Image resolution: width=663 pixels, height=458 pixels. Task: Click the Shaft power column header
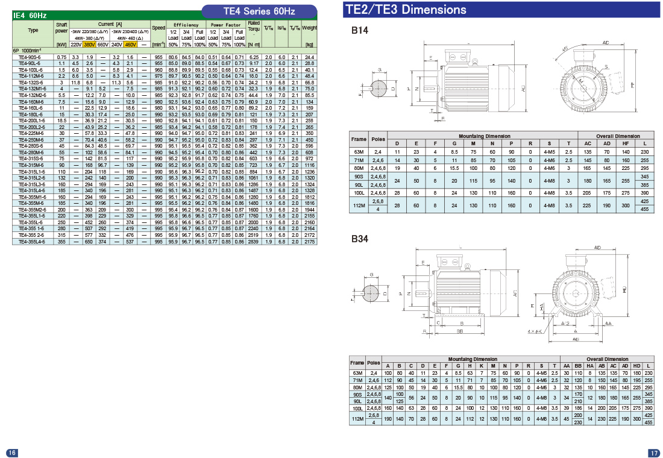[61, 28]
